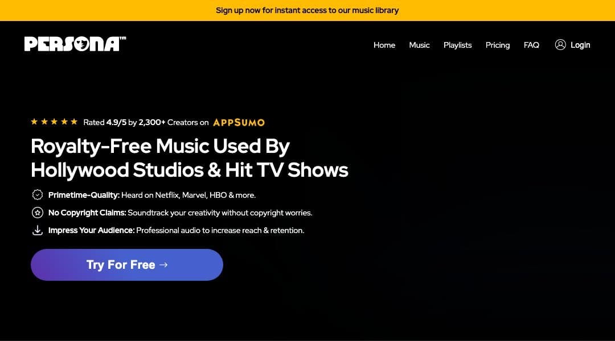
Task: Click the star badge icon beside No Copyright Claims
Action: (37, 212)
